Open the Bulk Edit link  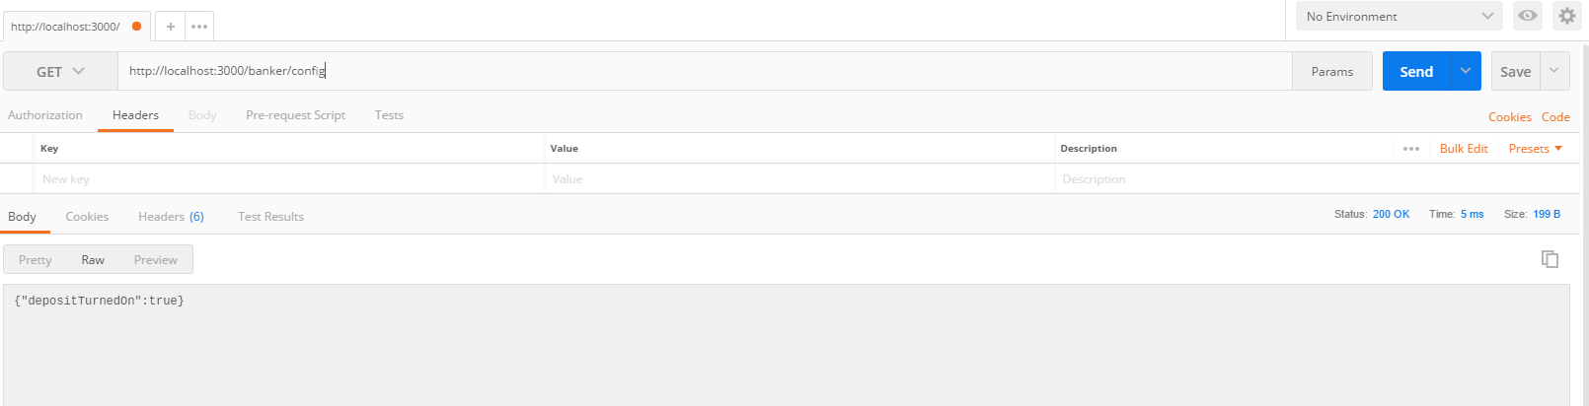(1464, 149)
